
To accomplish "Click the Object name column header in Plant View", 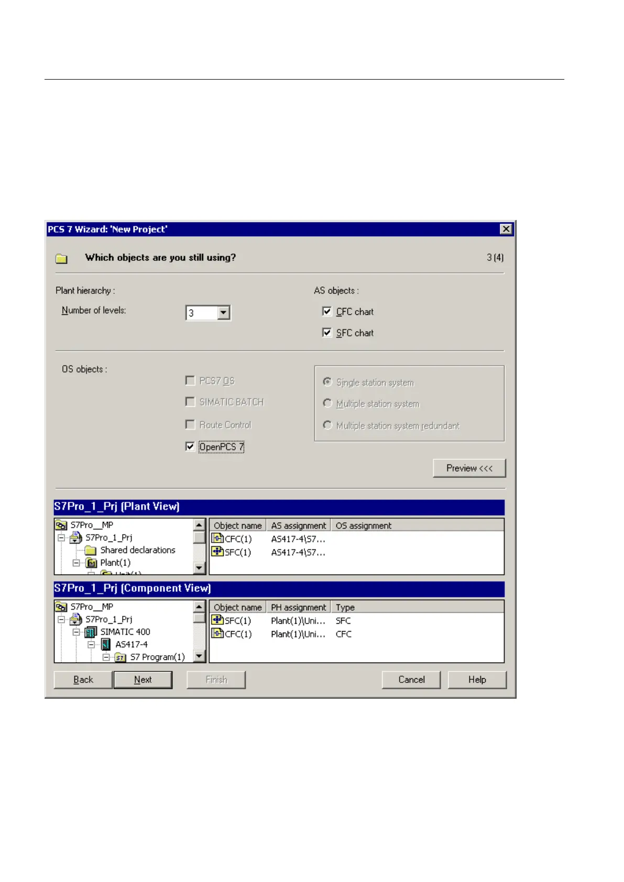I will (238, 525).
